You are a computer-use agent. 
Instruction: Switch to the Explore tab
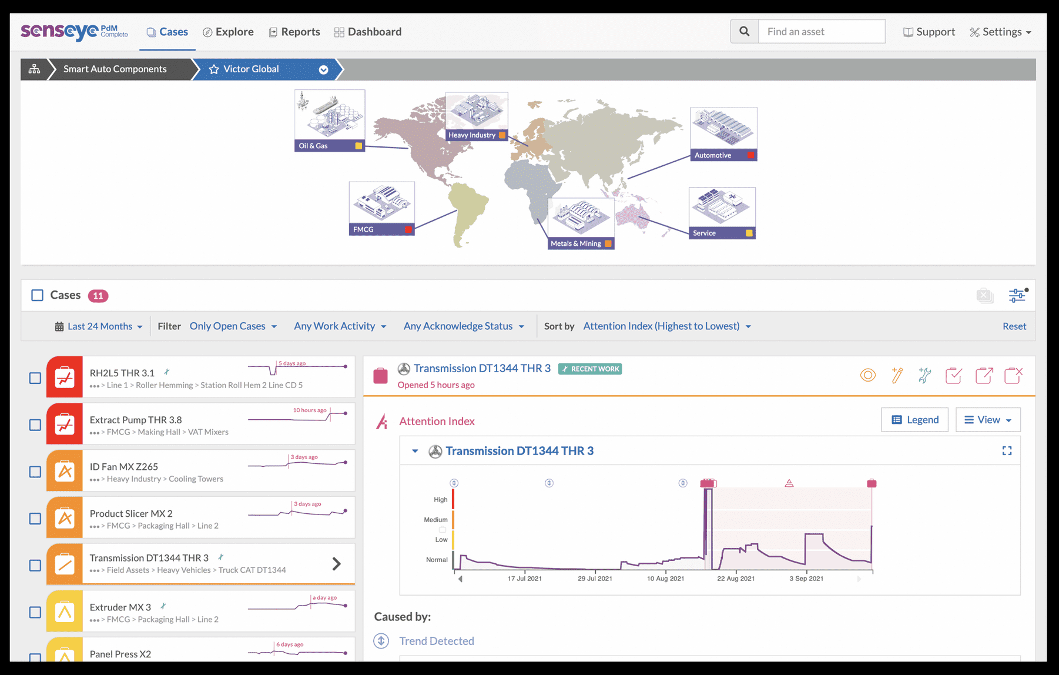click(228, 32)
